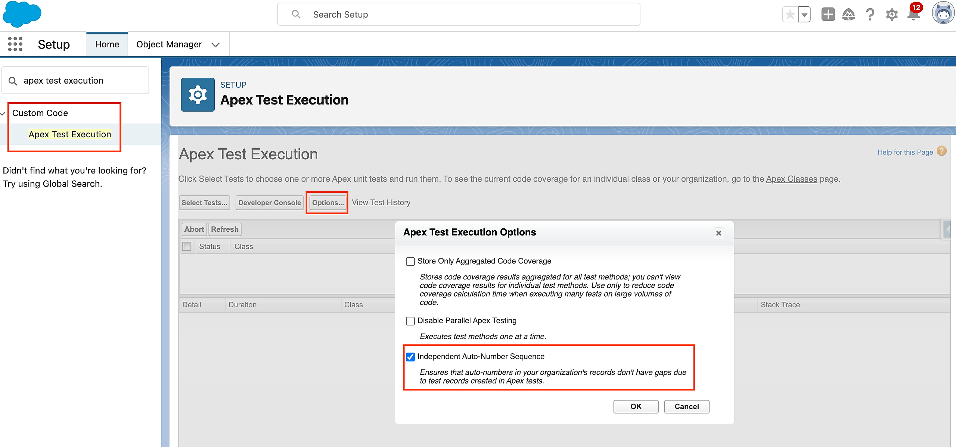Open the App Launcher dots icon
Image resolution: width=956 pixels, height=447 pixels.
click(x=15, y=44)
